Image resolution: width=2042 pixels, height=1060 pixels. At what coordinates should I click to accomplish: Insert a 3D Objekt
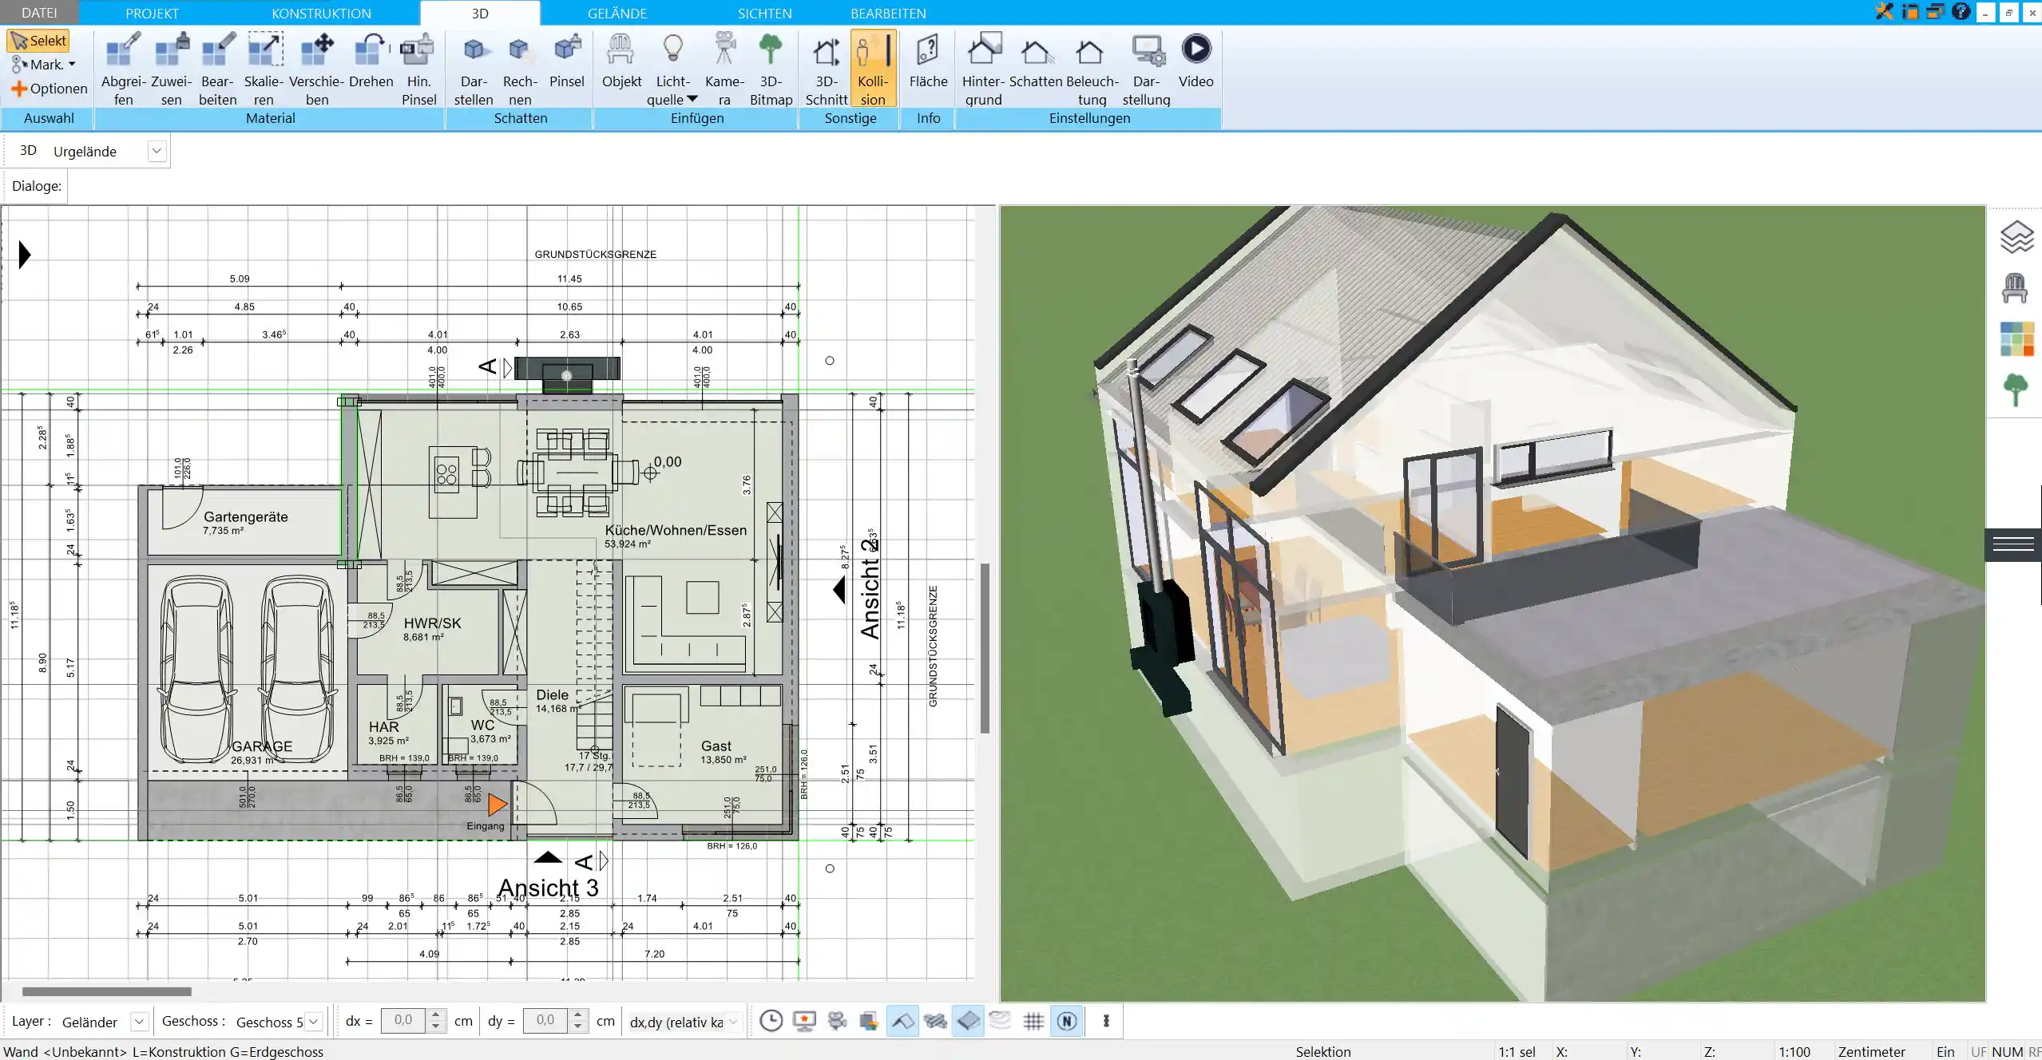point(621,61)
